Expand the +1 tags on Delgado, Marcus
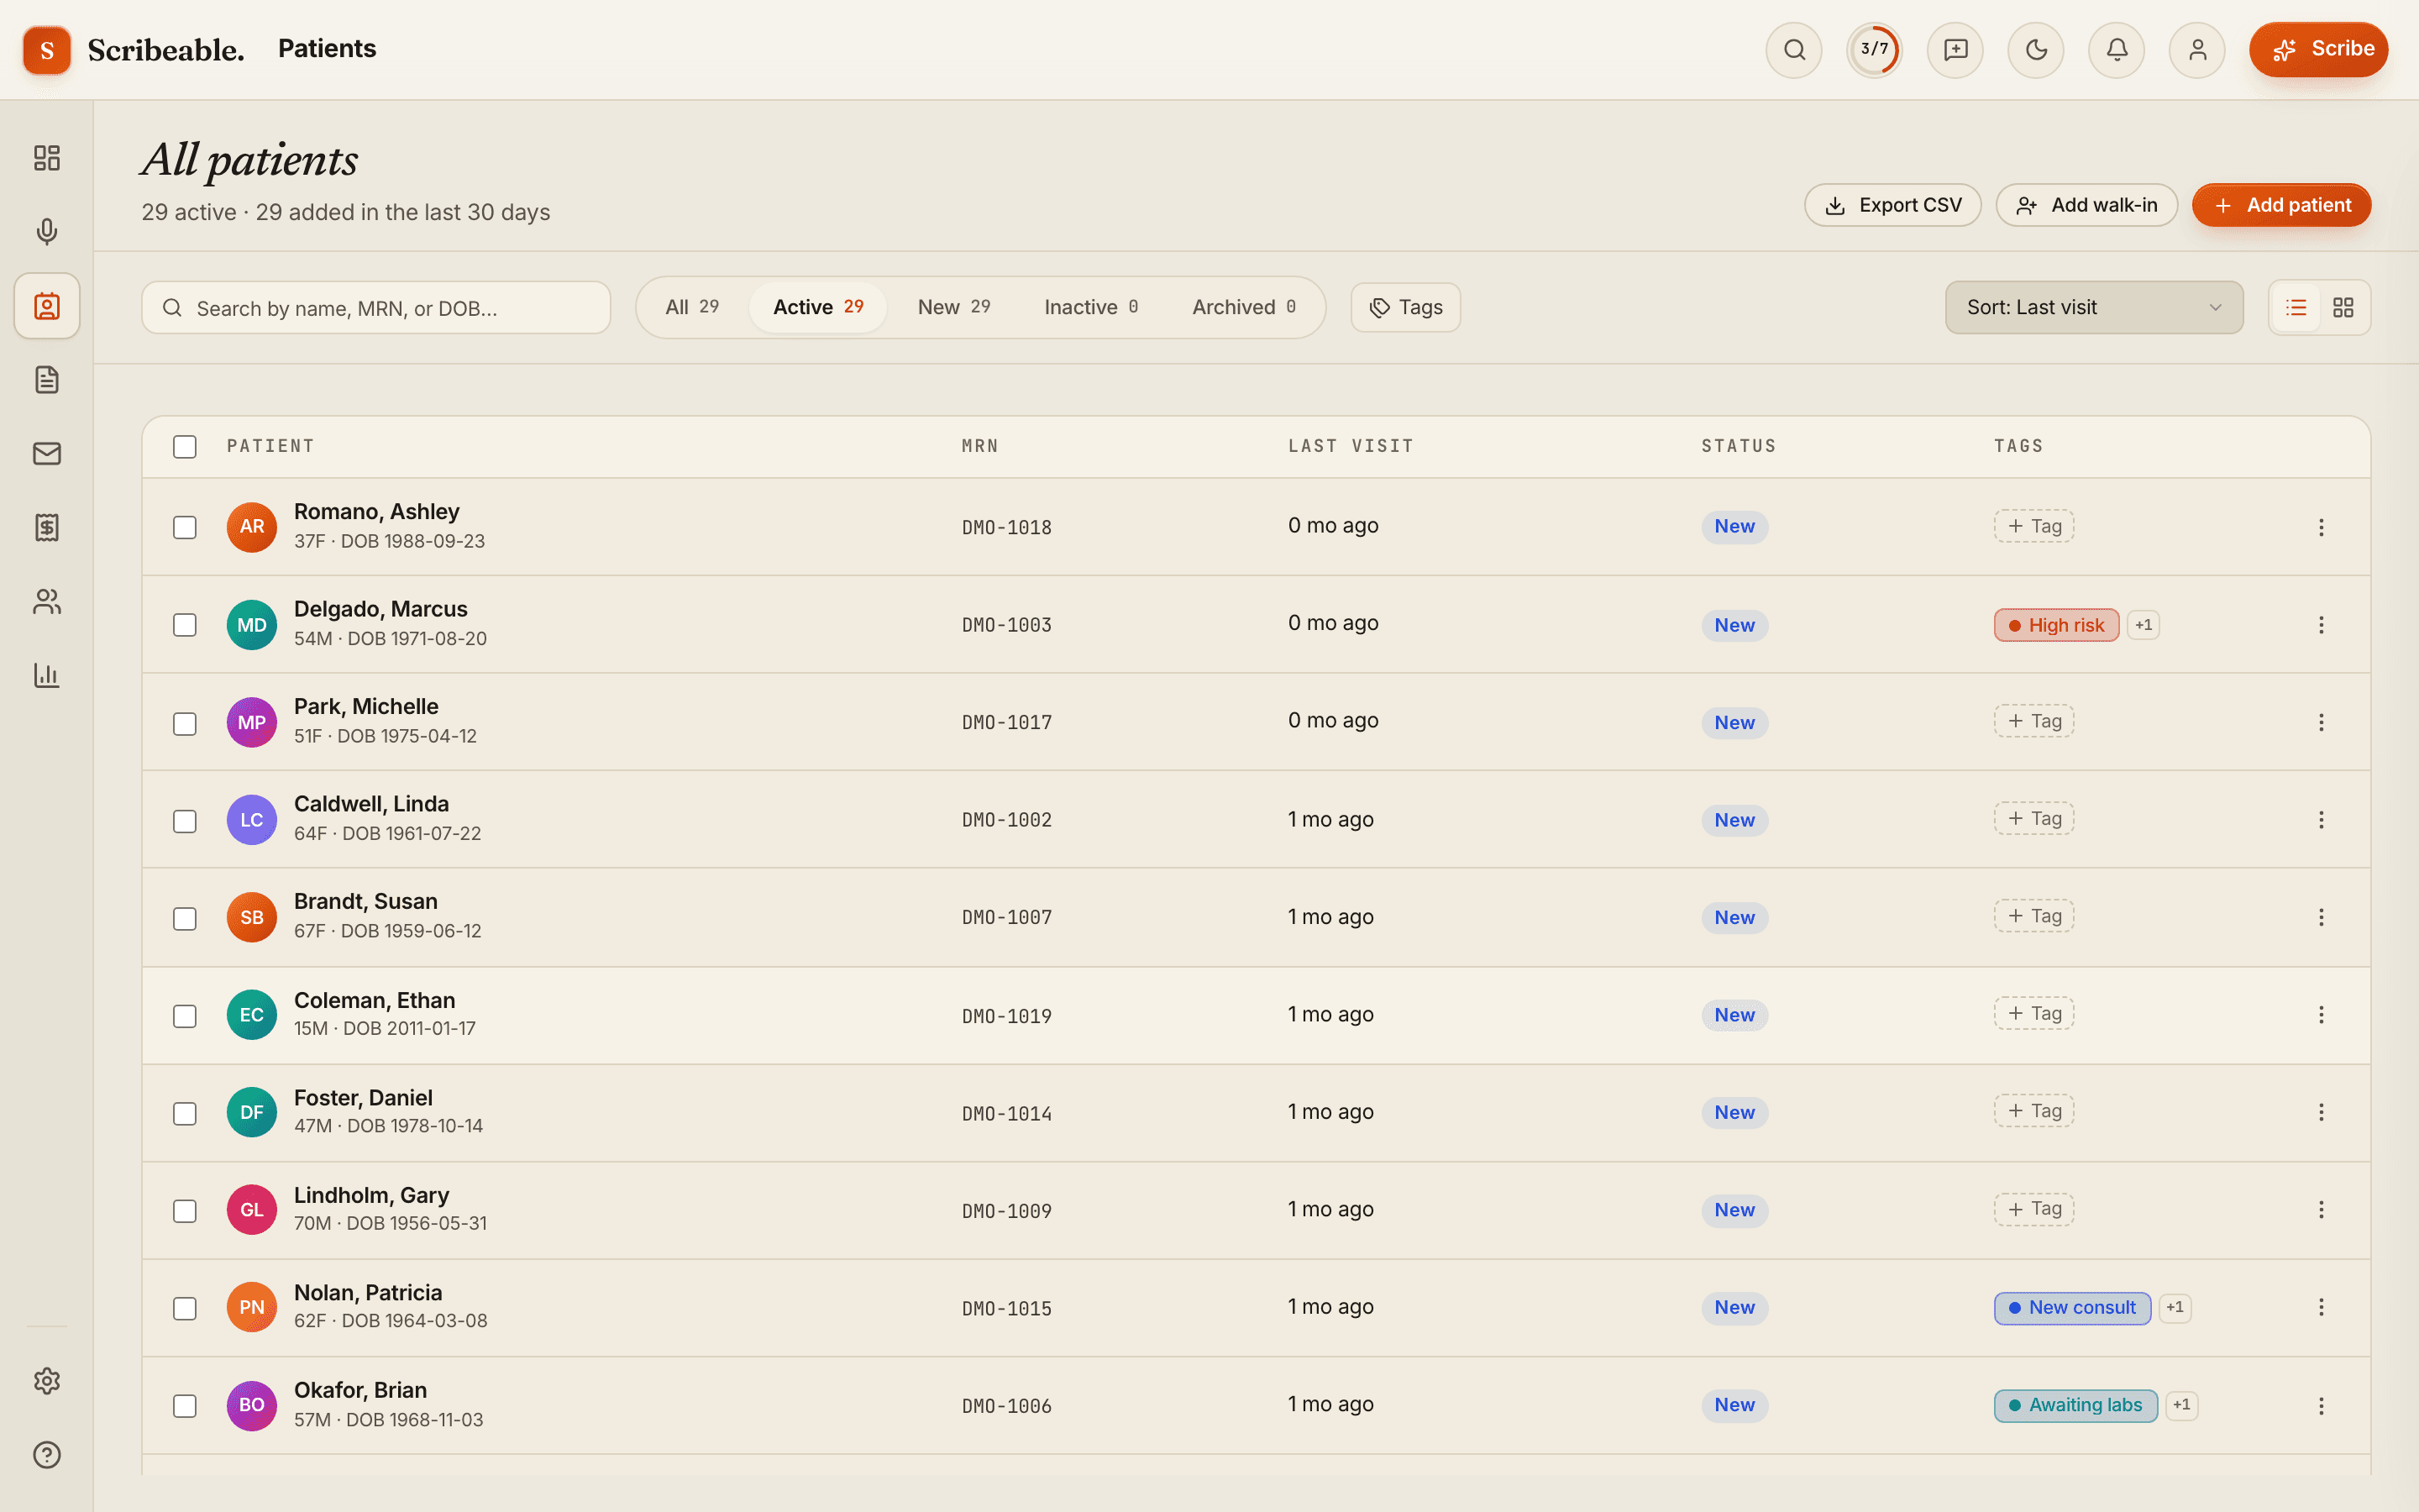 tap(2144, 625)
